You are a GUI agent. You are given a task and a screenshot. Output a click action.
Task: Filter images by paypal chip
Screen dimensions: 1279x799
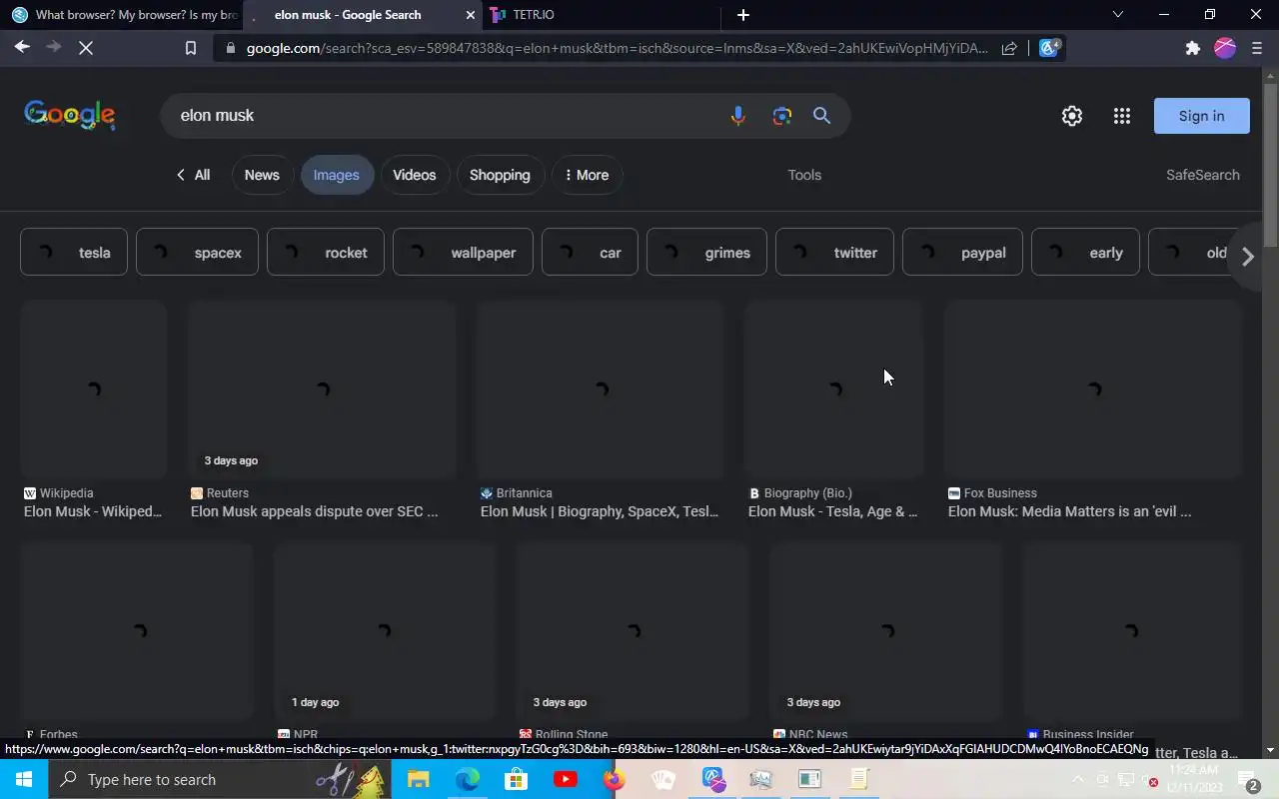(x=962, y=253)
